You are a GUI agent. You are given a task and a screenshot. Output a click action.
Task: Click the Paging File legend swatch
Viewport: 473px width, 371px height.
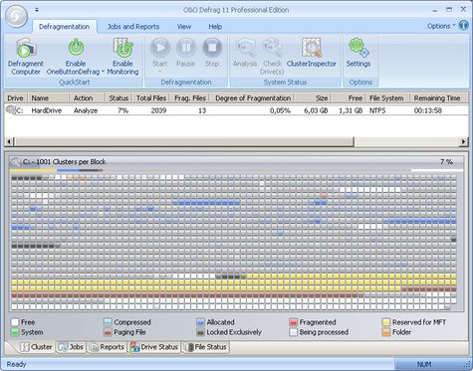tap(108, 332)
